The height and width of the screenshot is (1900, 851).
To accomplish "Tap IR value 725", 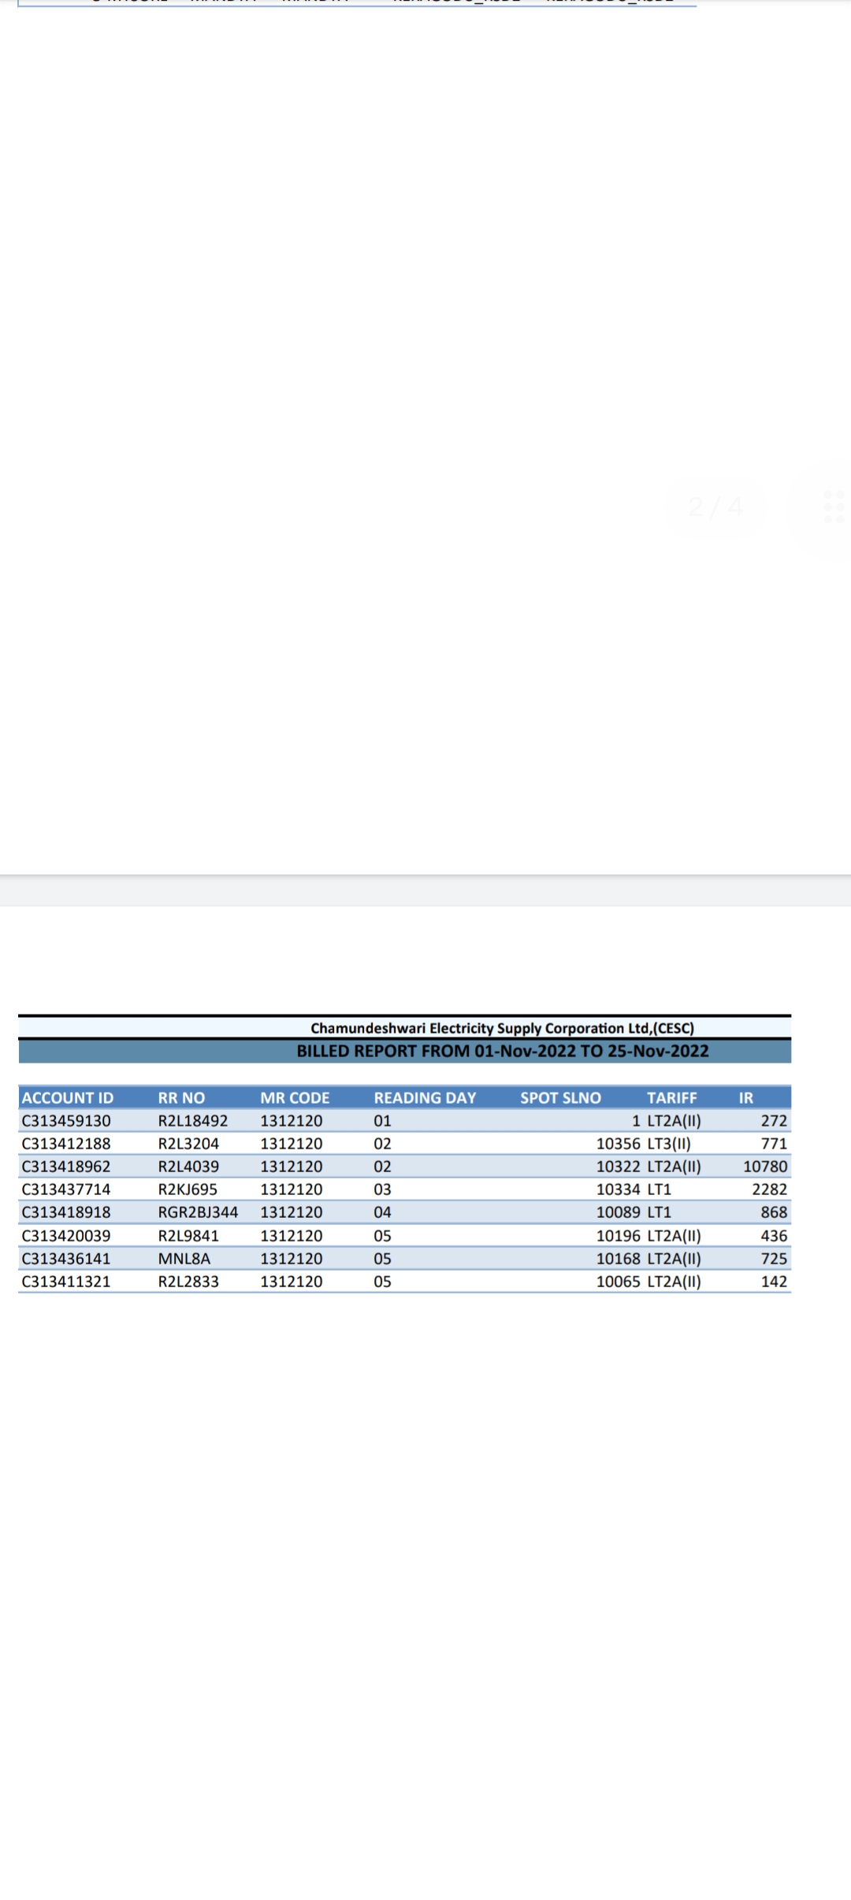I will pyautogui.click(x=774, y=1258).
